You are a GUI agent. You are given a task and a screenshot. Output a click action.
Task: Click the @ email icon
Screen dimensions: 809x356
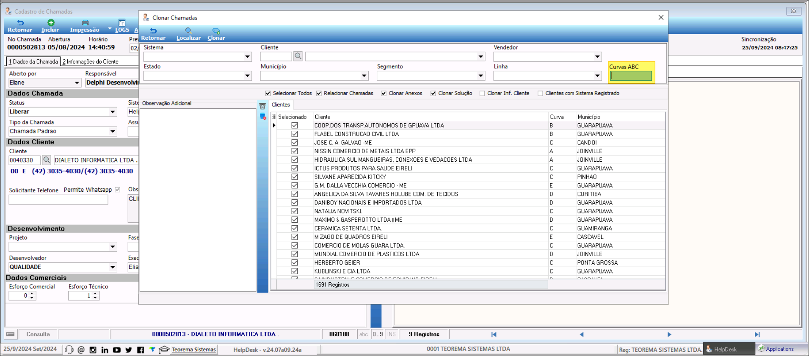point(81,350)
